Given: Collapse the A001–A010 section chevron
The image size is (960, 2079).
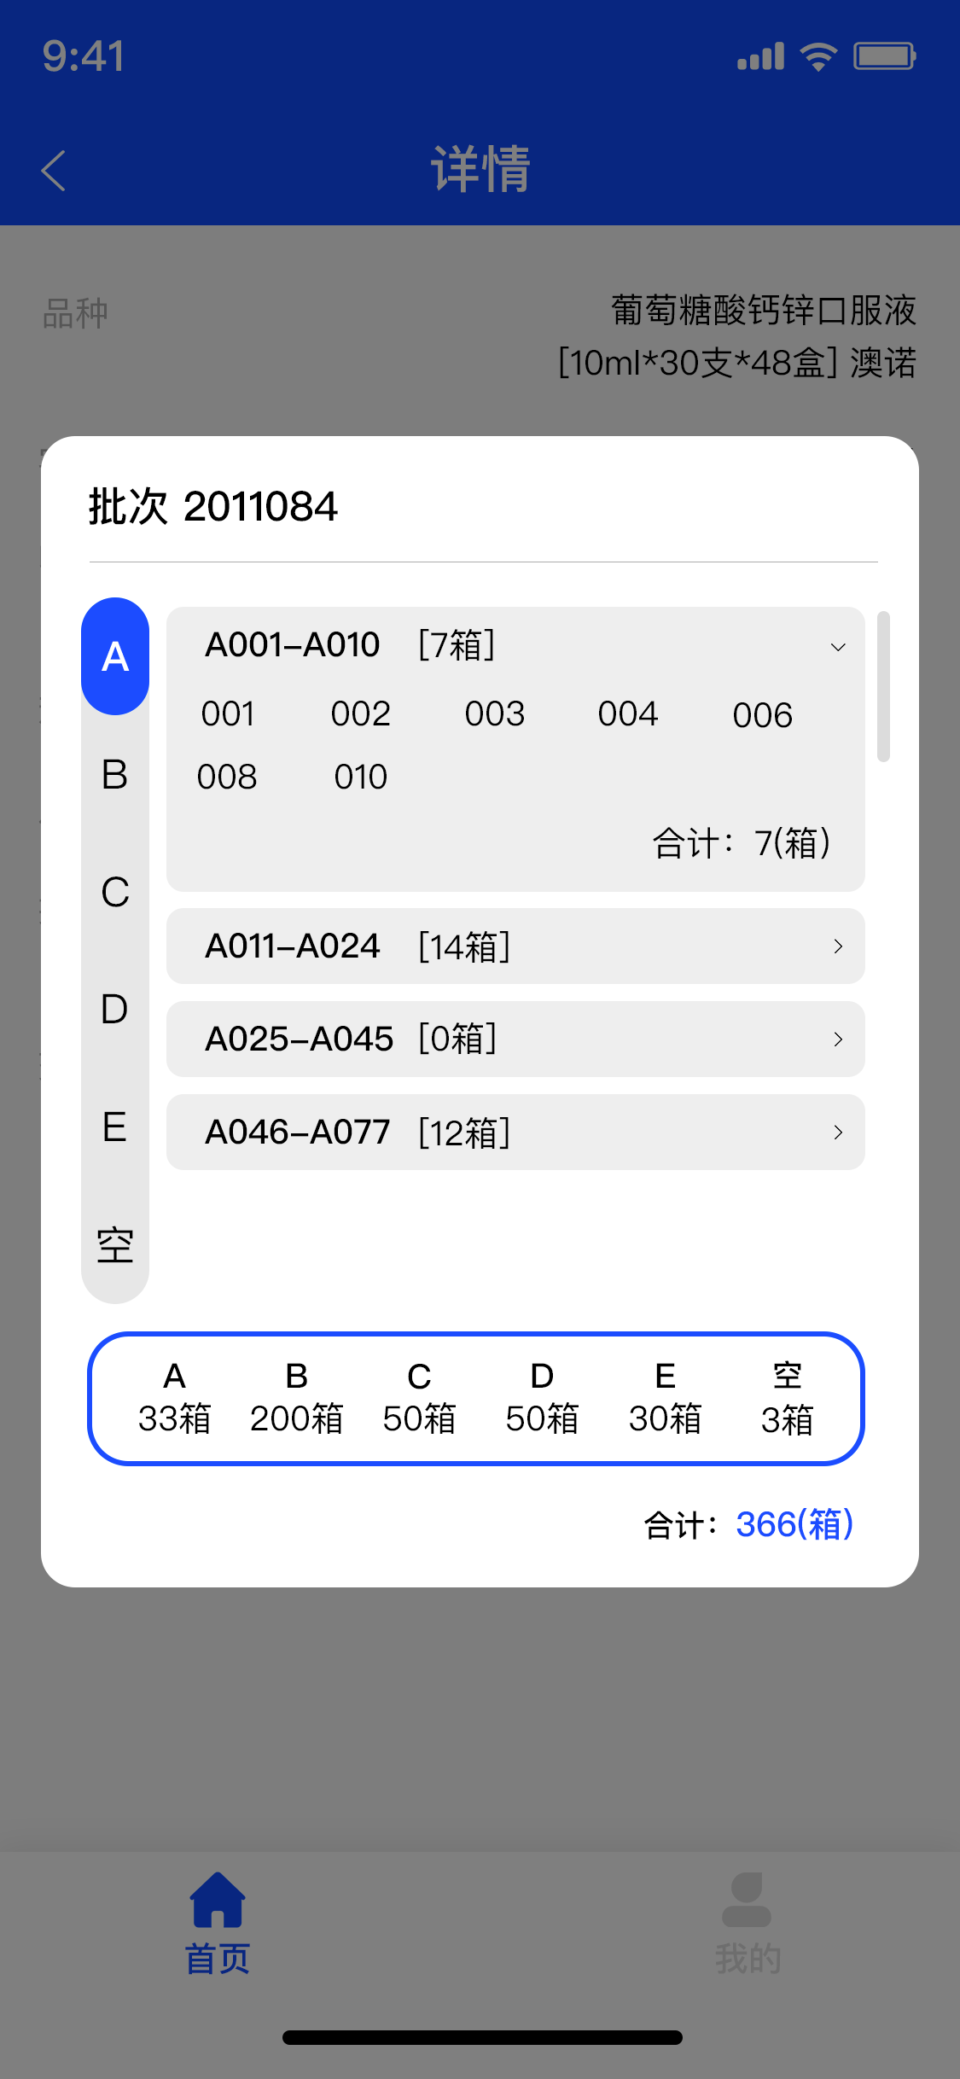Looking at the screenshot, I should [x=838, y=647].
